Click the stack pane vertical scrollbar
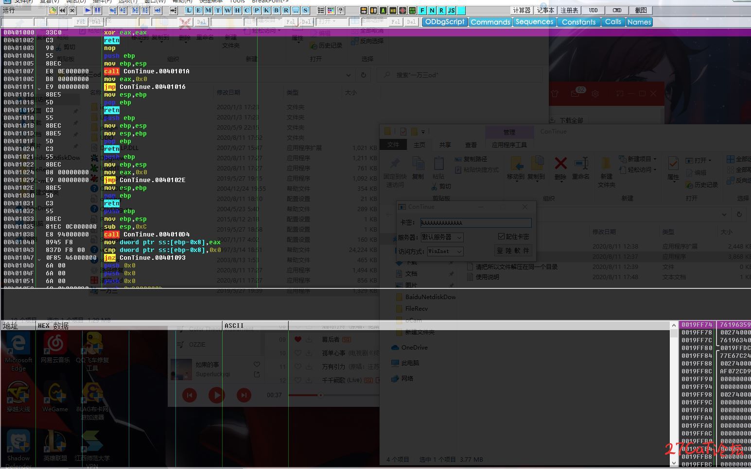 pyautogui.click(x=674, y=394)
